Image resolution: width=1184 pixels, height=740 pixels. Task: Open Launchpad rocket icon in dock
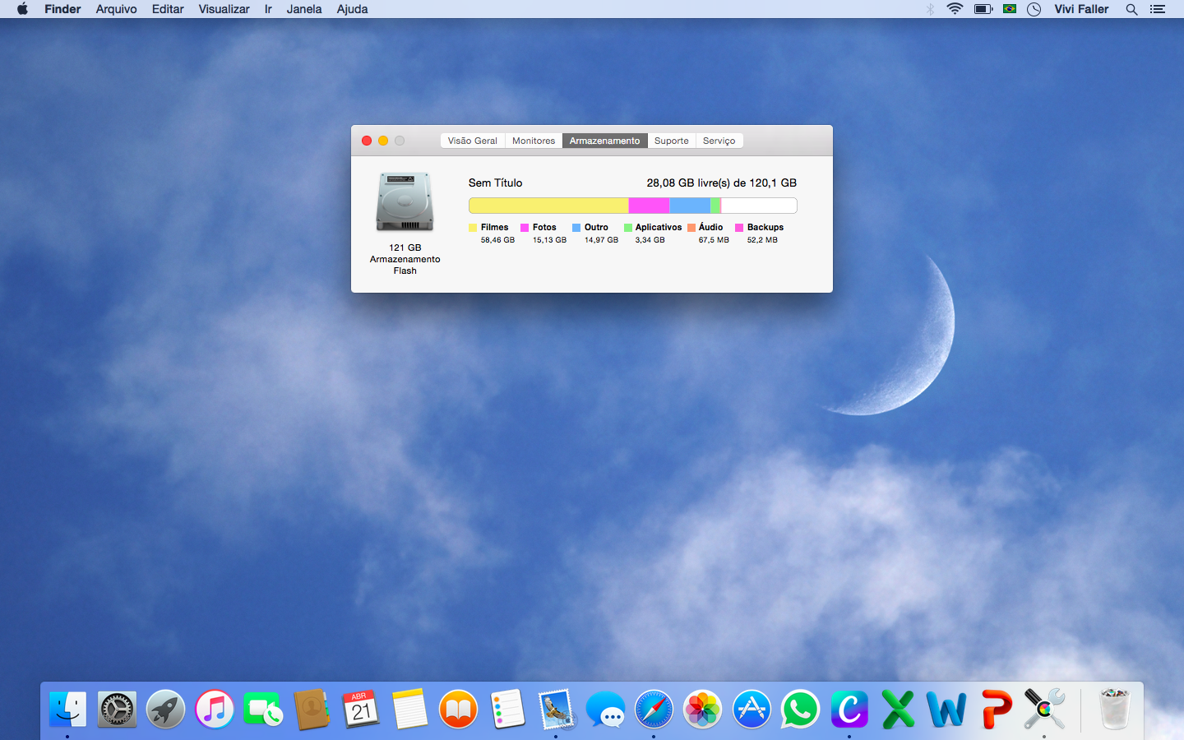166,709
